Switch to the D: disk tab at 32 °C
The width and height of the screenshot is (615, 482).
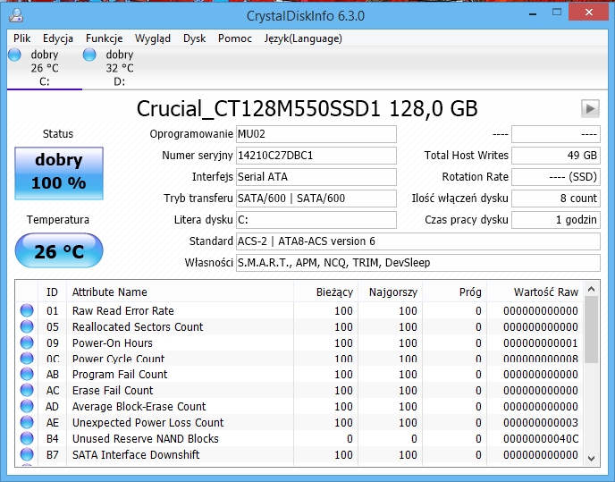(119, 68)
